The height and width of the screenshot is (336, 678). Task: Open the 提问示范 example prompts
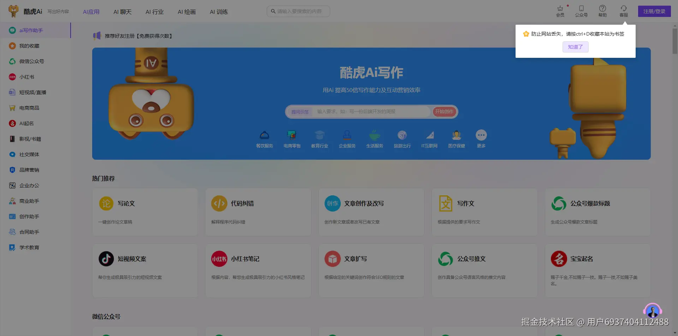[x=300, y=111]
